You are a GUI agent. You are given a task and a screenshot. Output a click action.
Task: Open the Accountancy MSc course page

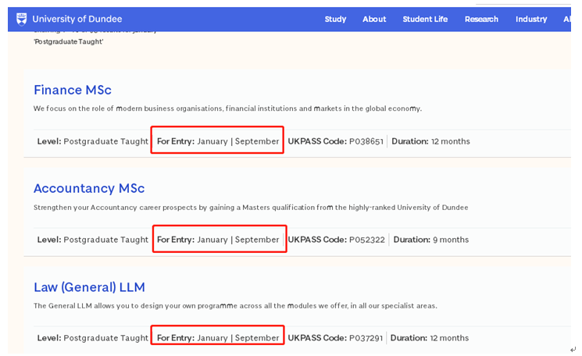(89, 188)
